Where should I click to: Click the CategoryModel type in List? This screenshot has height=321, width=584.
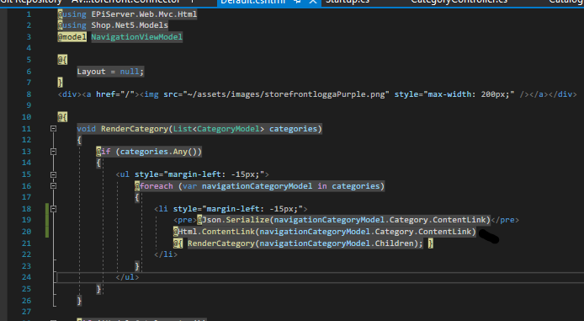pyautogui.click(x=228, y=129)
